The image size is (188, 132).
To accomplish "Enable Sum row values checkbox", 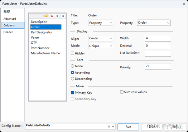I will point(122,92).
